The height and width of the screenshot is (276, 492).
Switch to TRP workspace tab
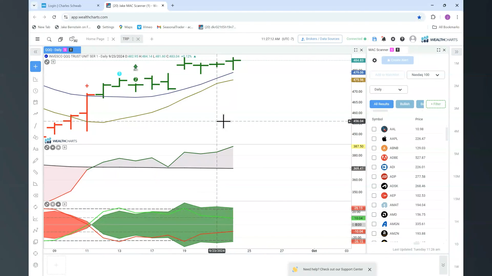click(126, 39)
